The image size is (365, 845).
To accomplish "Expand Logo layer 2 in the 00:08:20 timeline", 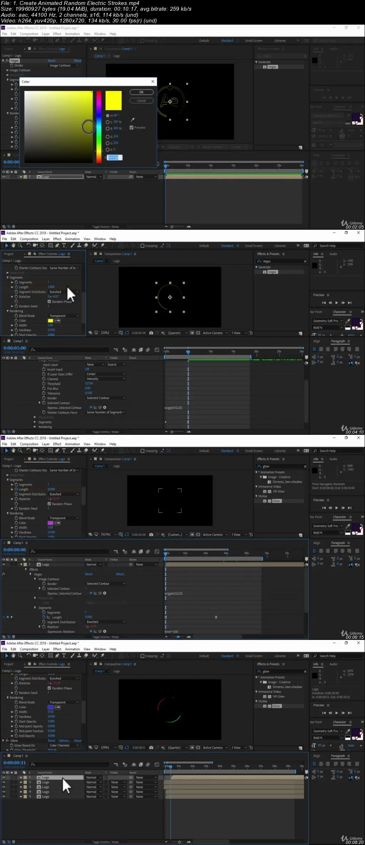I will click(21, 782).
